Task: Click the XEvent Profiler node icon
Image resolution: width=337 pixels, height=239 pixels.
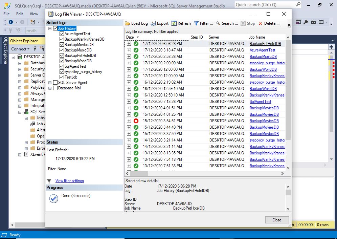Action: point(26,154)
